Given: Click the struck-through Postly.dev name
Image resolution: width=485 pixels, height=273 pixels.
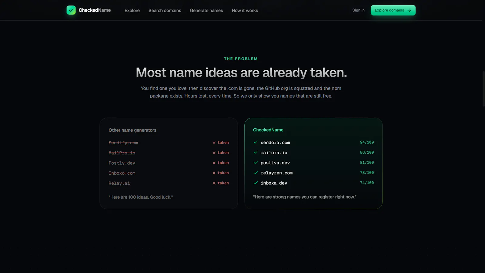Looking at the screenshot, I should [x=122, y=163].
